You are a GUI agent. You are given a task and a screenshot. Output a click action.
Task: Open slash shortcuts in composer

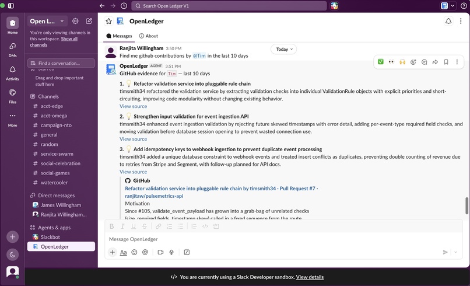click(187, 252)
